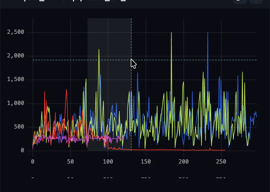Select the blue line's 2,500 peak
Viewport: 270px width, 192px height.
[208, 33]
